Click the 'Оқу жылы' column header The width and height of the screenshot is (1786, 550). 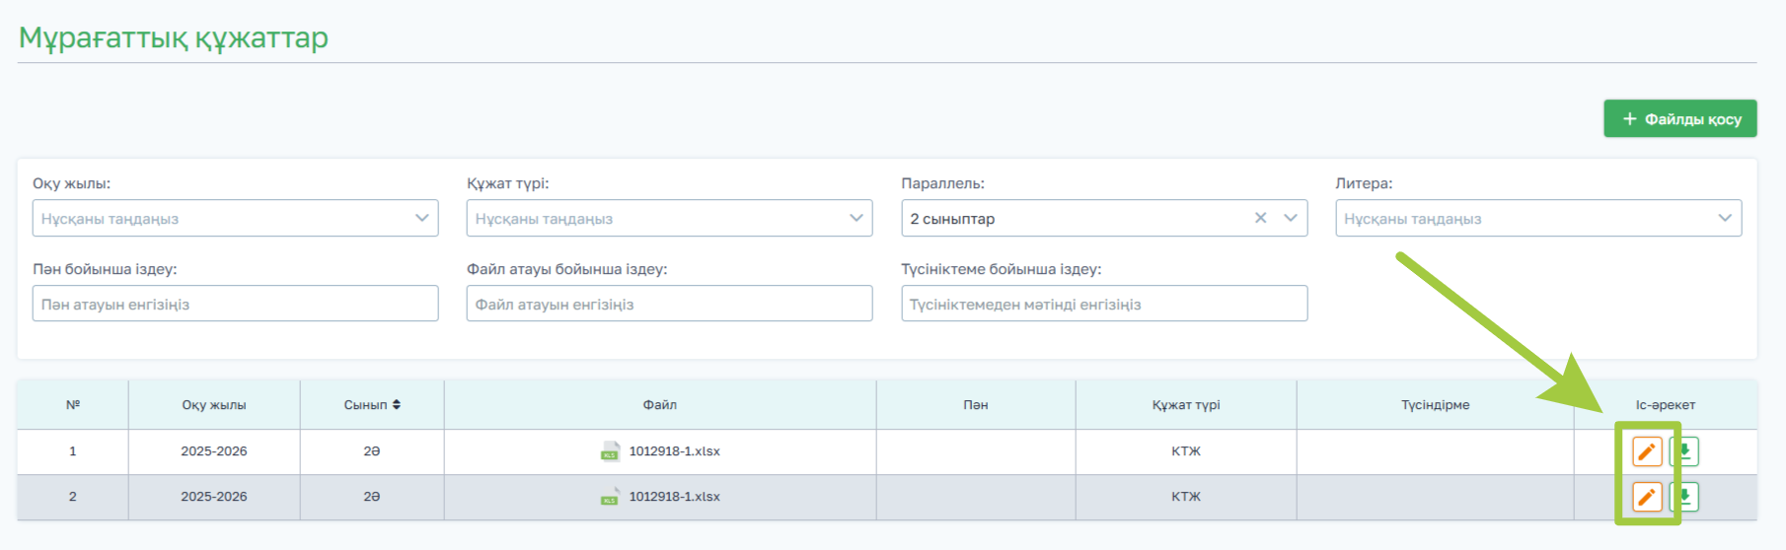(x=214, y=405)
